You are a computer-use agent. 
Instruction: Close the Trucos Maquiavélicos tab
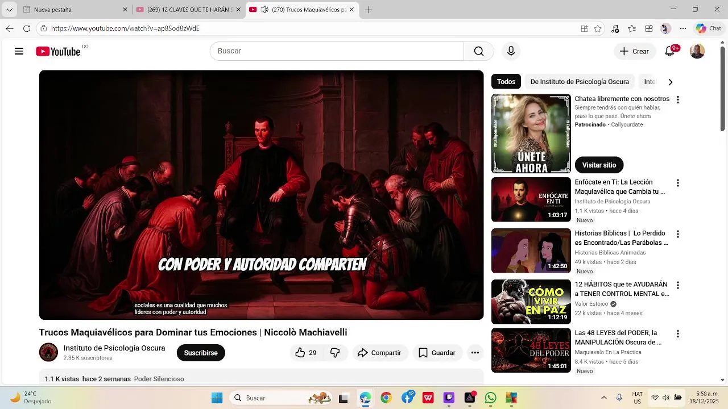coord(352,10)
